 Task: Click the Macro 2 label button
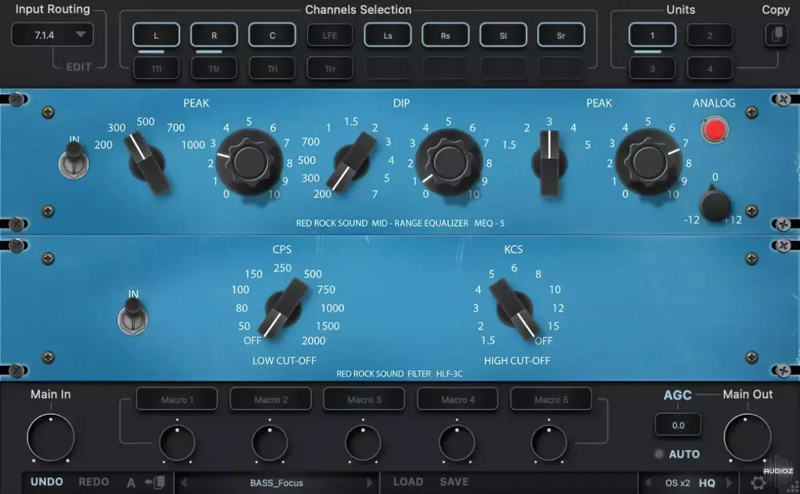271,399
